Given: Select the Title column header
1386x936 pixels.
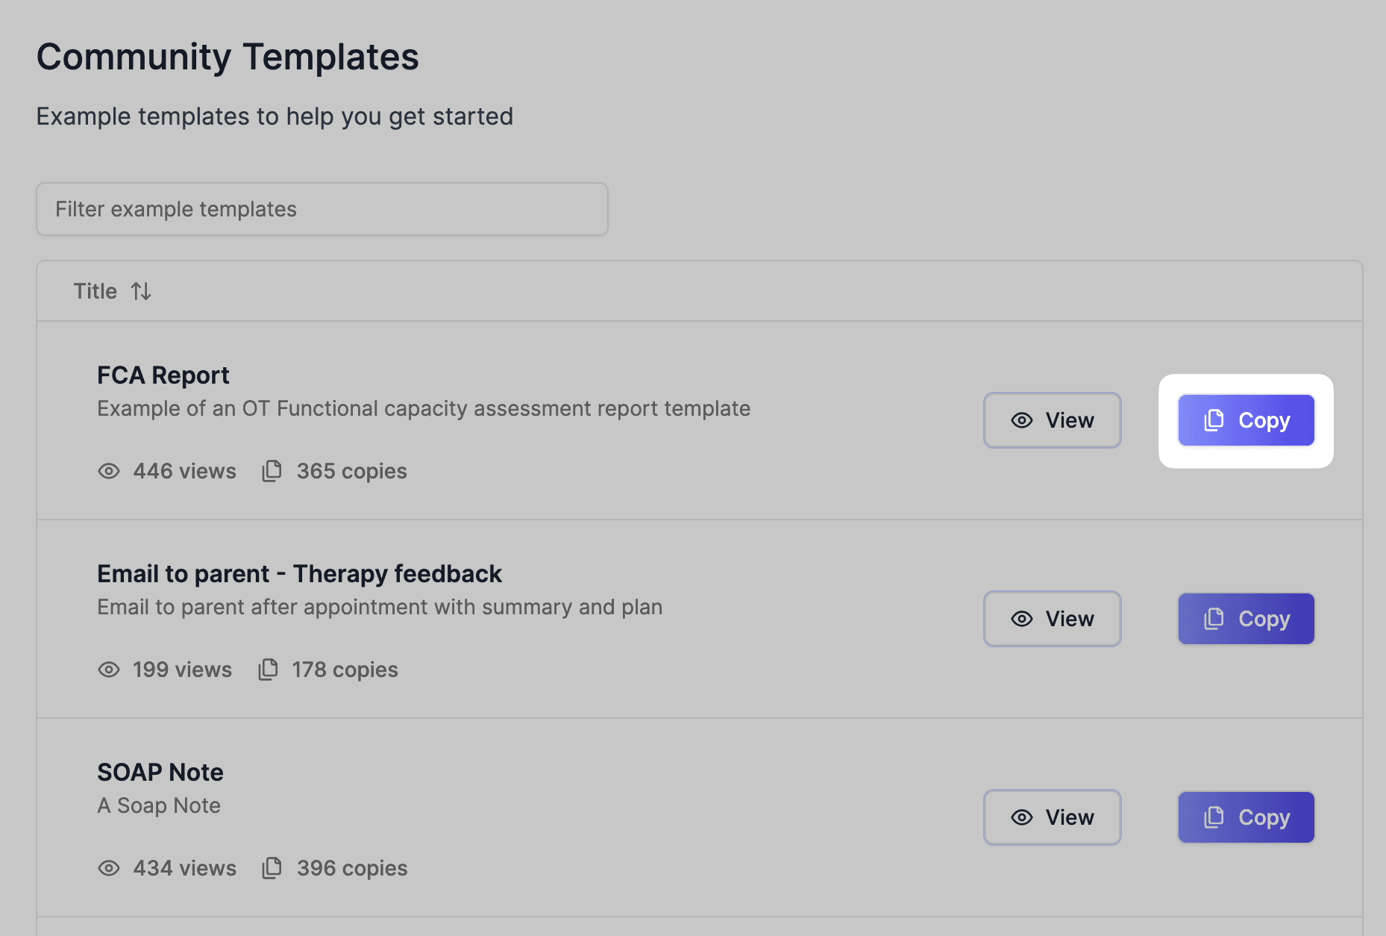Looking at the screenshot, I should point(95,290).
